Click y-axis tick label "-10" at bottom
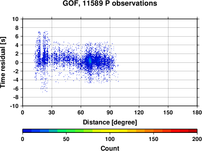This screenshot has height=151, width=202. (14, 106)
